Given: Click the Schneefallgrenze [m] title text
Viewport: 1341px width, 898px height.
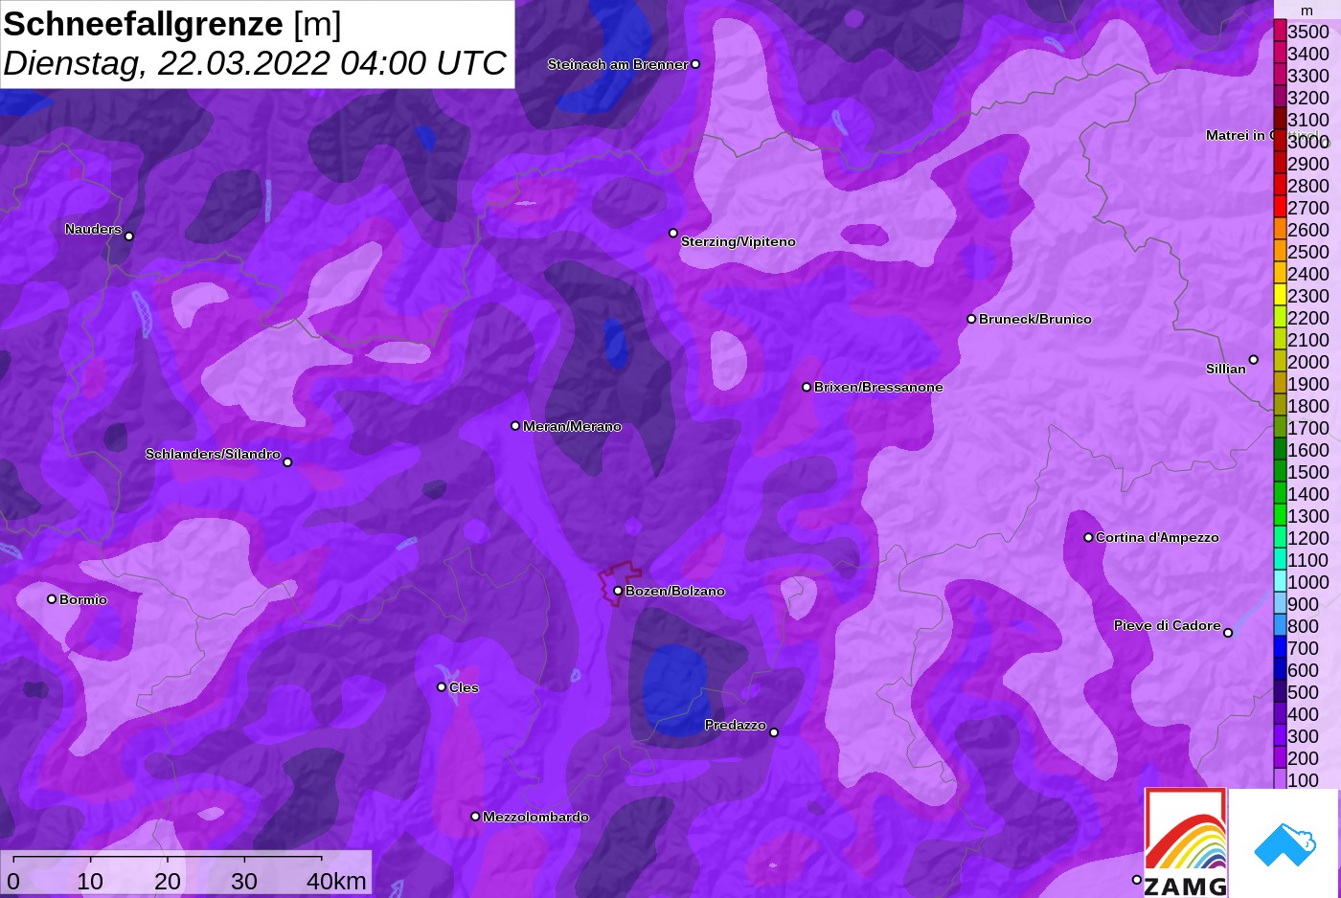Looking at the screenshot, I should pos(172,24).
